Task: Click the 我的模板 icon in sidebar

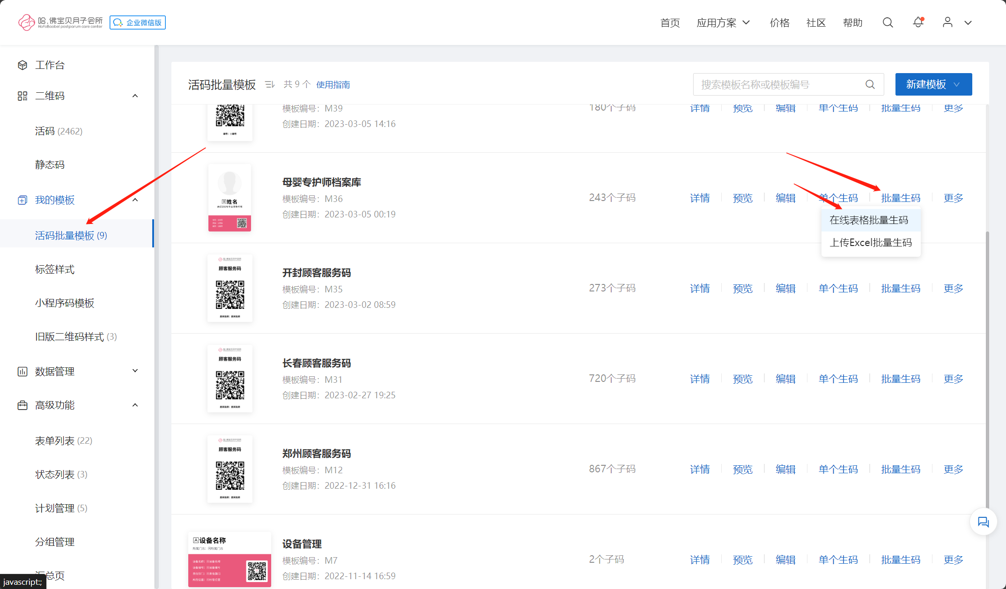Action: click(x=22, y=200)
